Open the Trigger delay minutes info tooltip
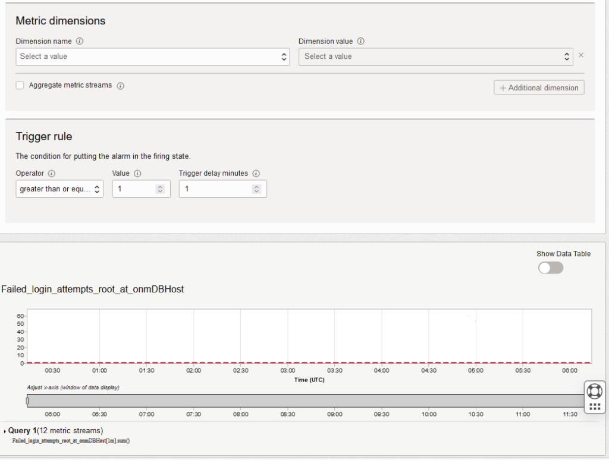Image resolution: width=609 pixels, height=460 pixels. (x=256, y=173)
